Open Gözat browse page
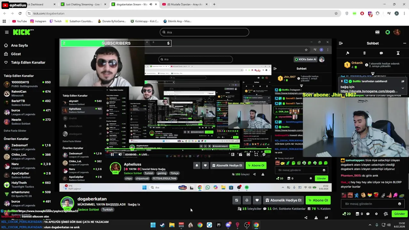 pos(12,54)
